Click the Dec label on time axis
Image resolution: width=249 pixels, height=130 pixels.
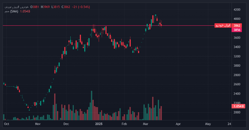tap(66, 124)
